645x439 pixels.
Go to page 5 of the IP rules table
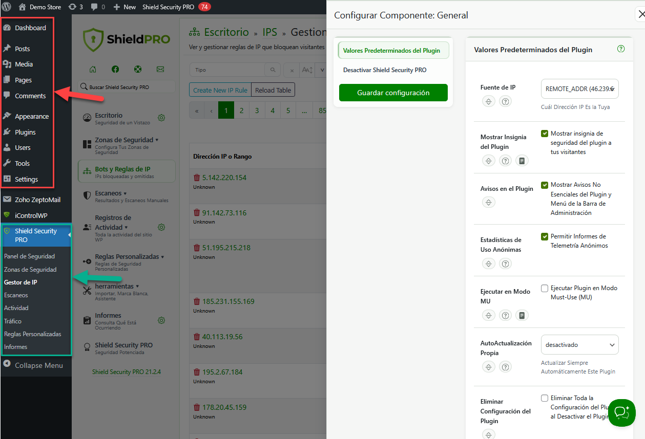tap(288, 110)
